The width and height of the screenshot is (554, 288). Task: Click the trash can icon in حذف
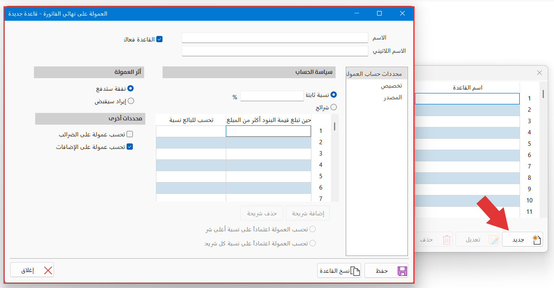tap(447, 240)
